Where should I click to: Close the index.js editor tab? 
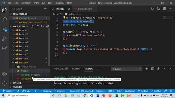[69, 9]
